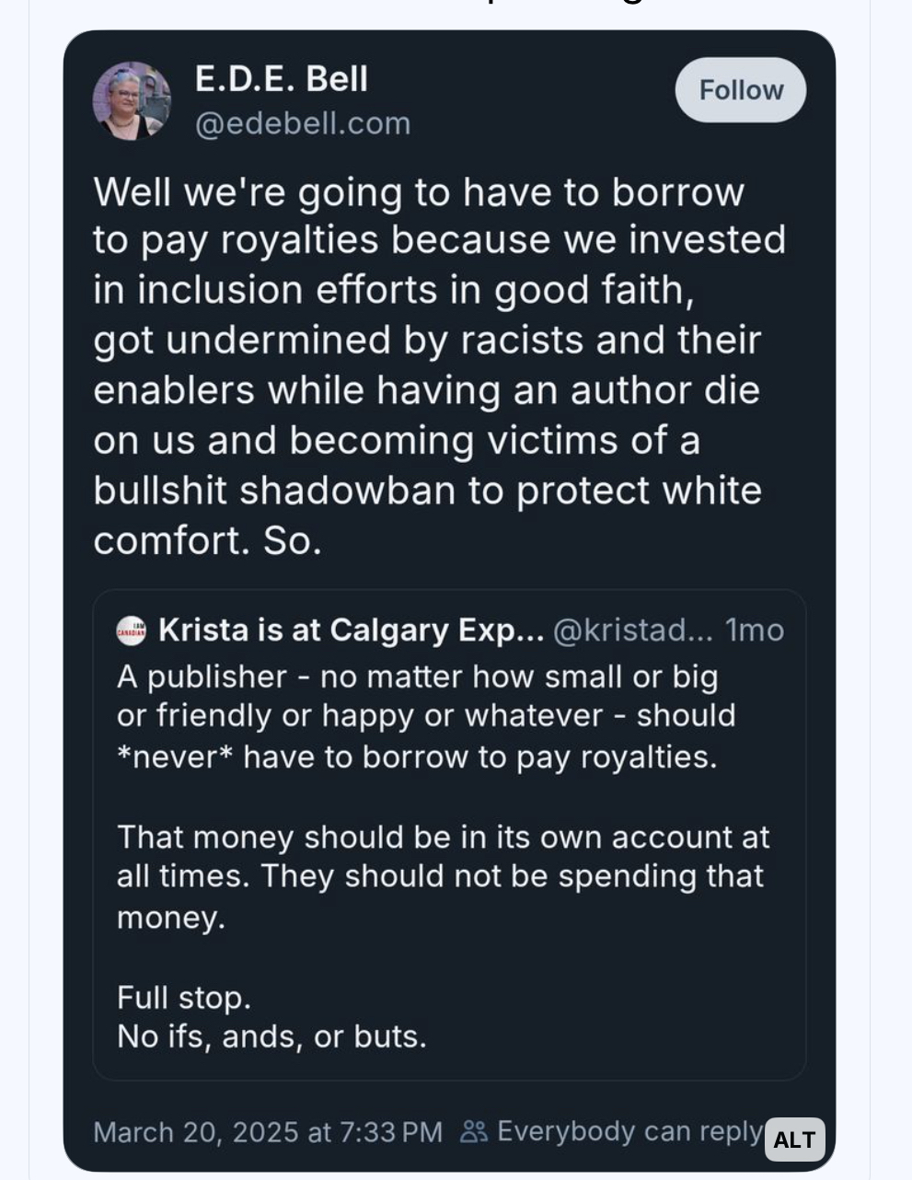Viewport: 912px width, 1180px height.
Task: Click the "A publisher - no matter how small" line
Action: [x=417, y=677]
